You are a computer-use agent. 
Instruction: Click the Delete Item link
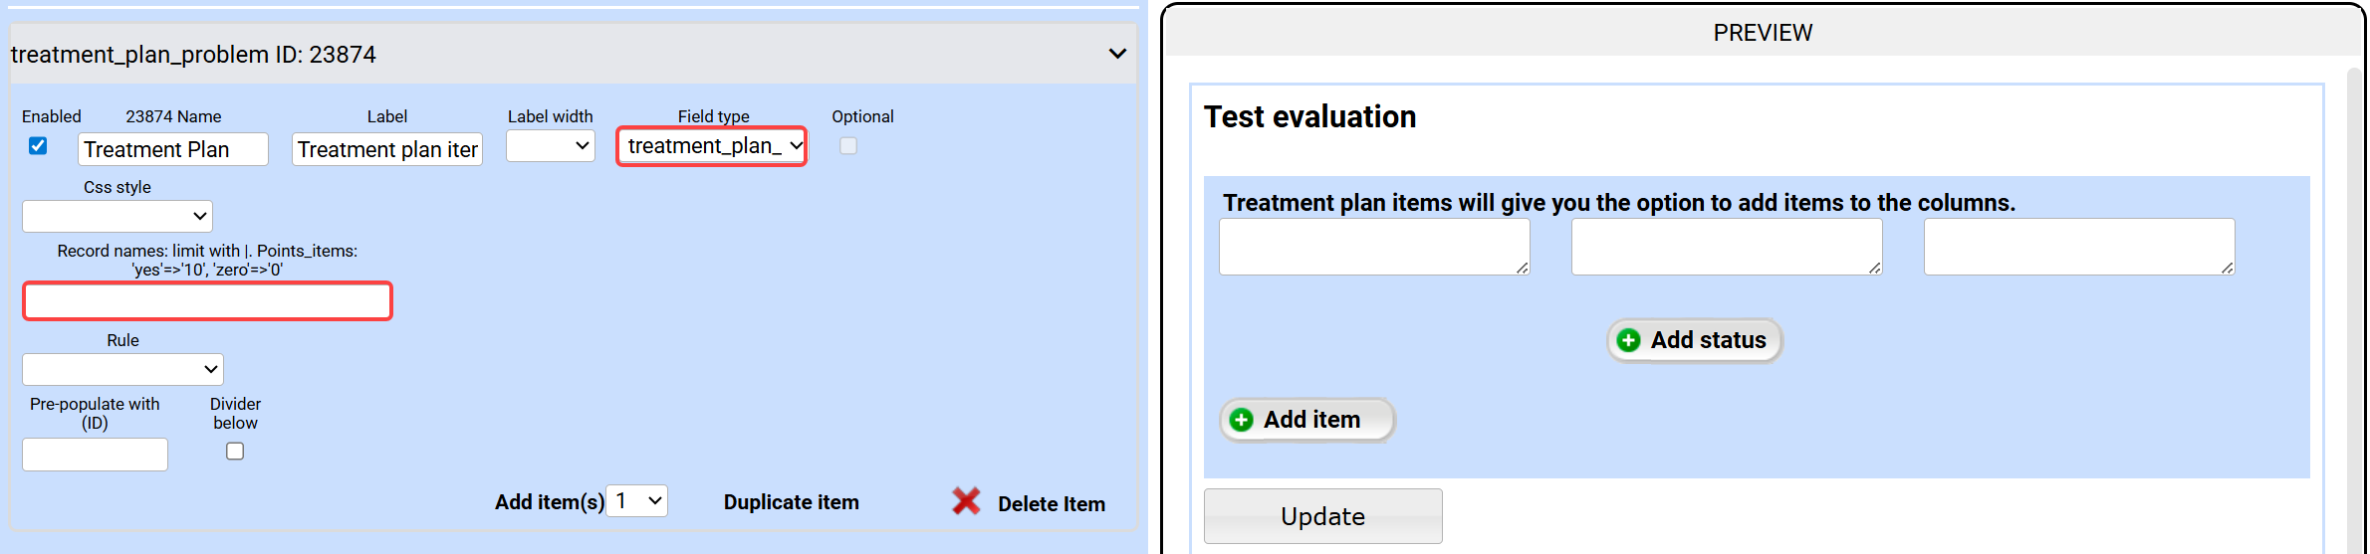click(x=1051, y=504)
